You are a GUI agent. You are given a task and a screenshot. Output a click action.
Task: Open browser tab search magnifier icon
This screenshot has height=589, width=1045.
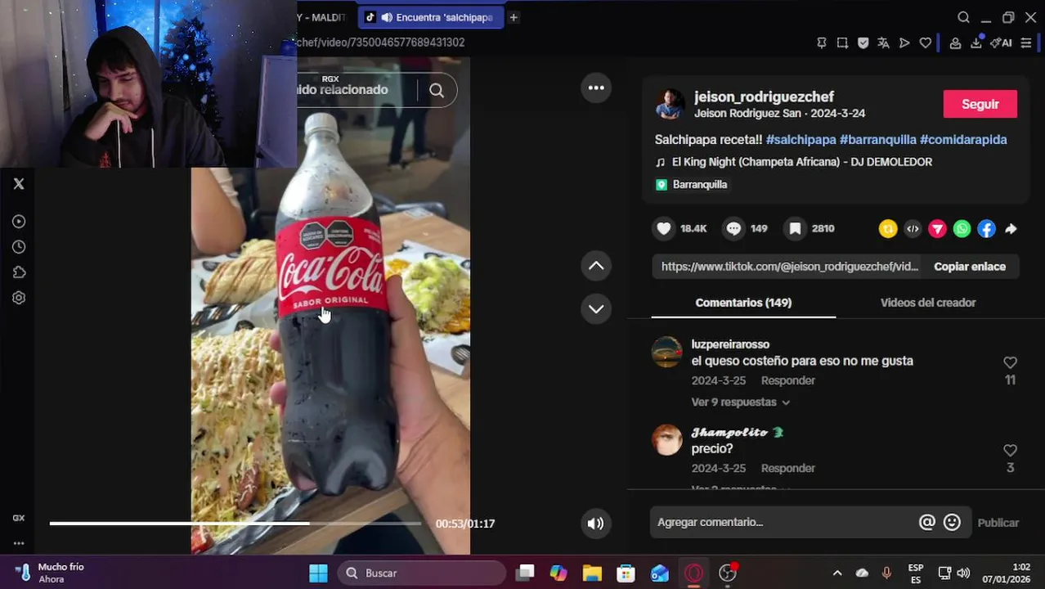click(963, 17)
